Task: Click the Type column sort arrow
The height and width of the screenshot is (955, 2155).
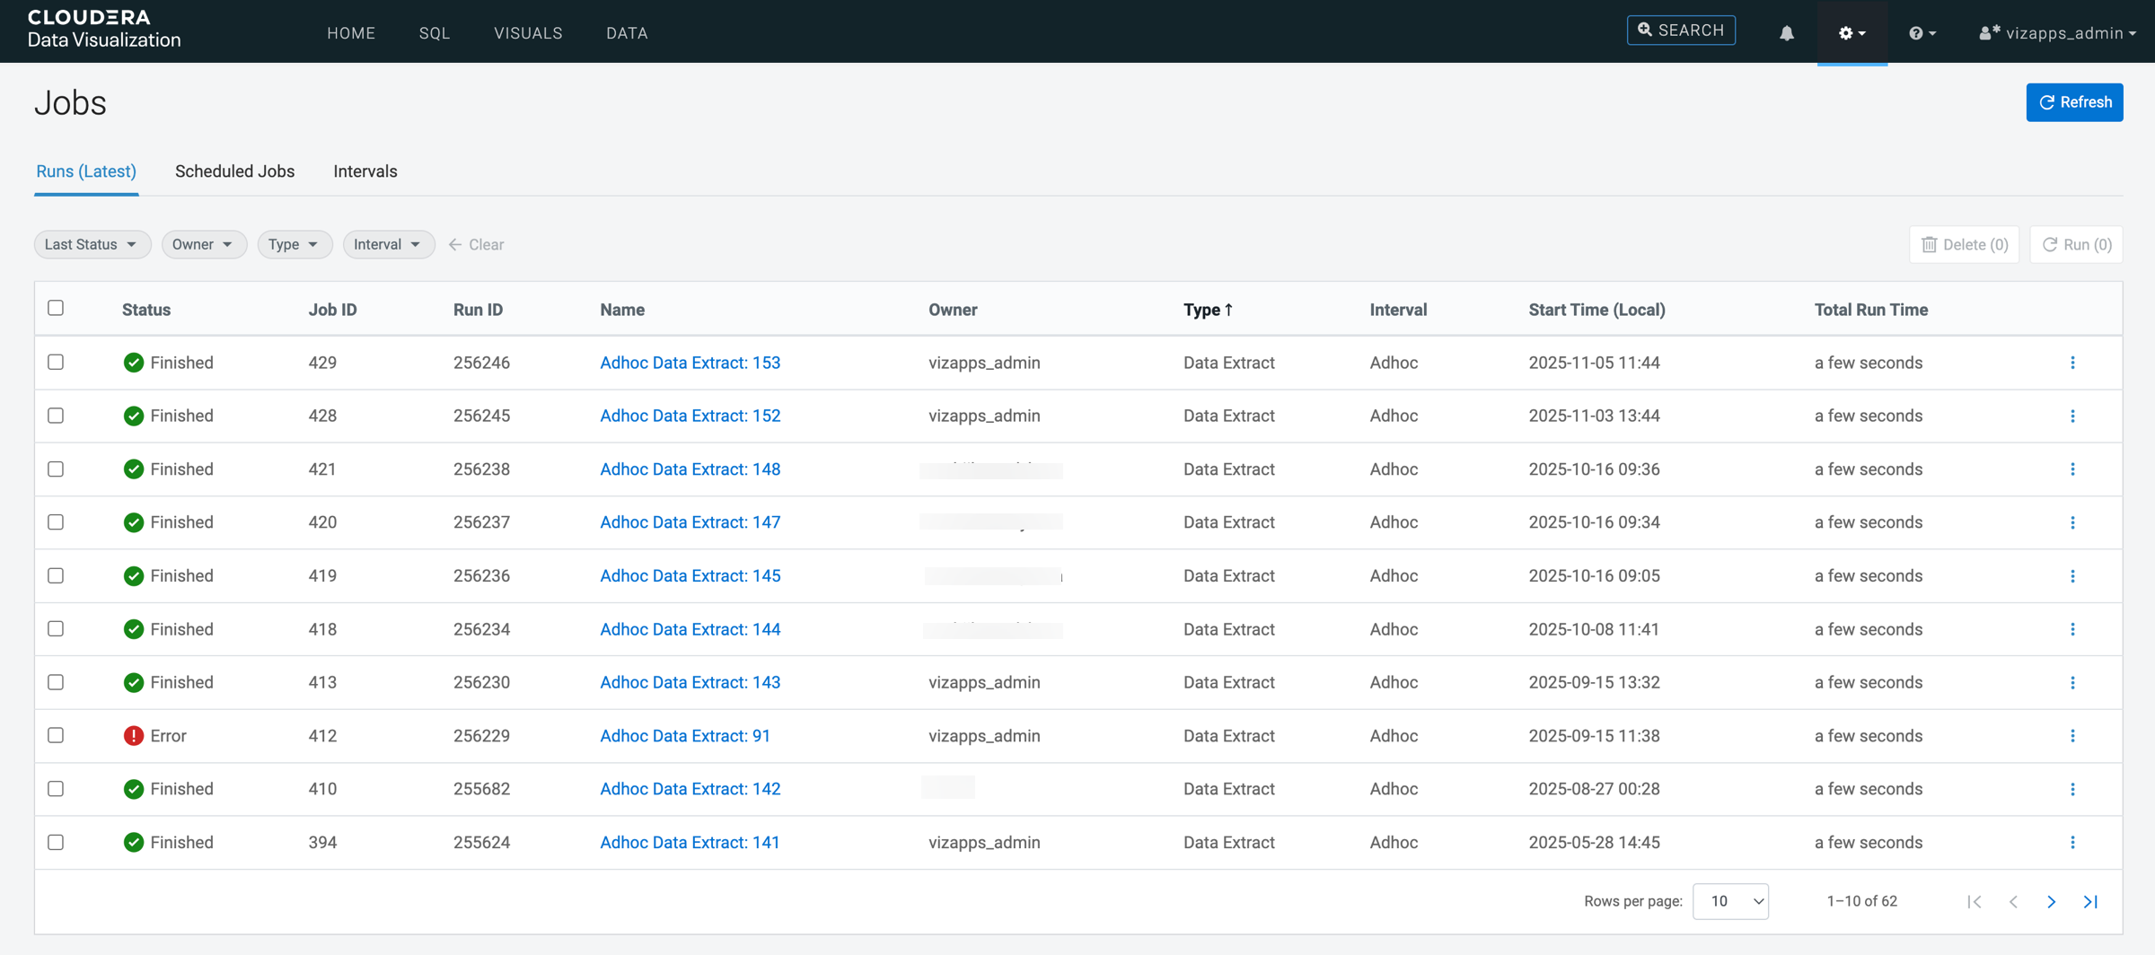Action: point(1228,310)
